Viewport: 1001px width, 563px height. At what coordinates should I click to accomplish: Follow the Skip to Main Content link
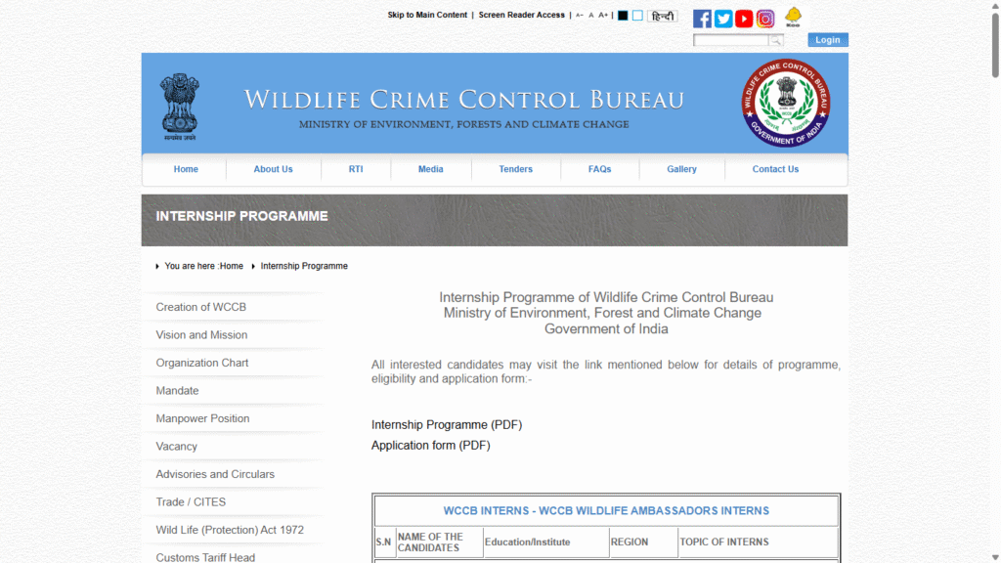[427, 15]
